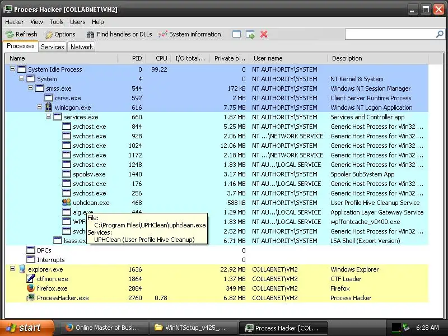Click 'Spooler SubSystem App' description
Viewport: 448px width, 336px height.
tap(362, 174)
